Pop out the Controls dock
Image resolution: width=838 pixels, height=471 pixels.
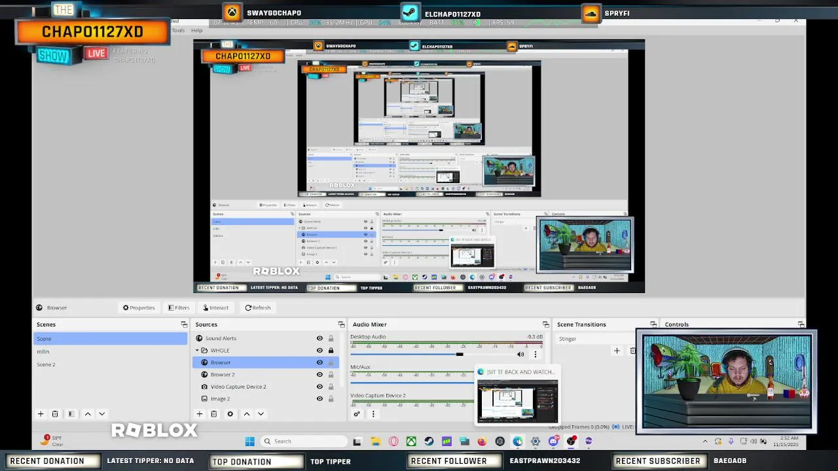801,324
